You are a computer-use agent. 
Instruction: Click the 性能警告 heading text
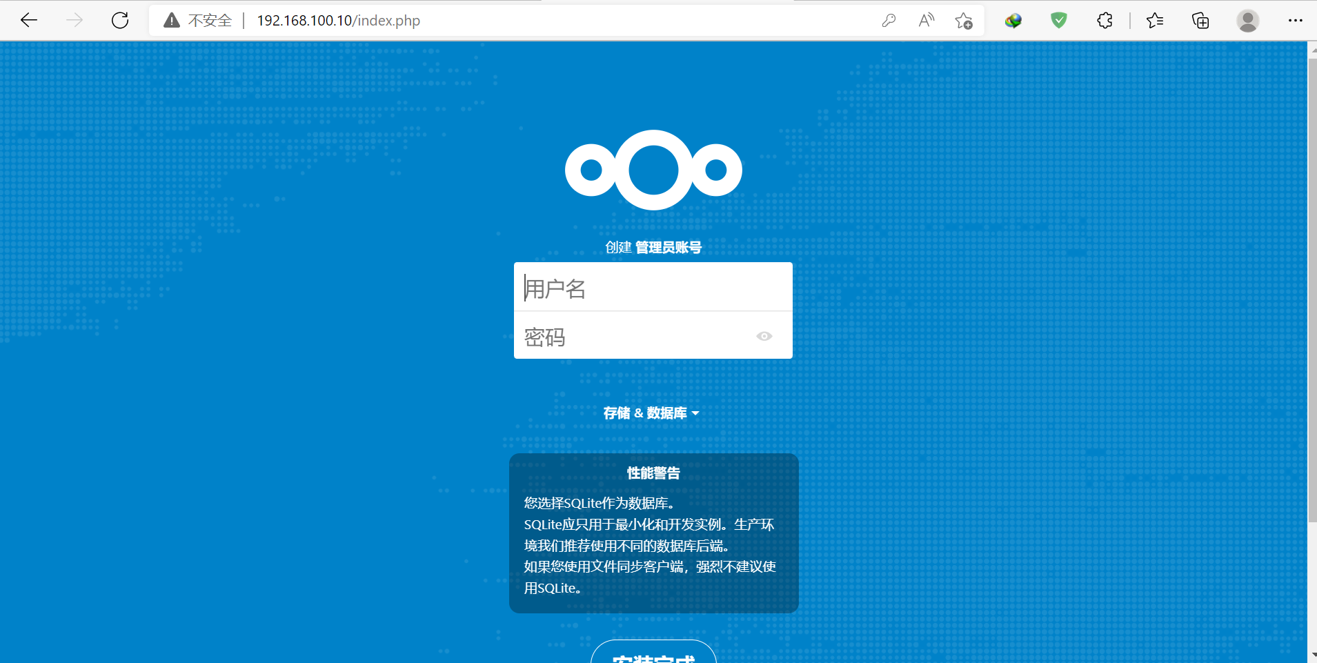click(653, 473)
